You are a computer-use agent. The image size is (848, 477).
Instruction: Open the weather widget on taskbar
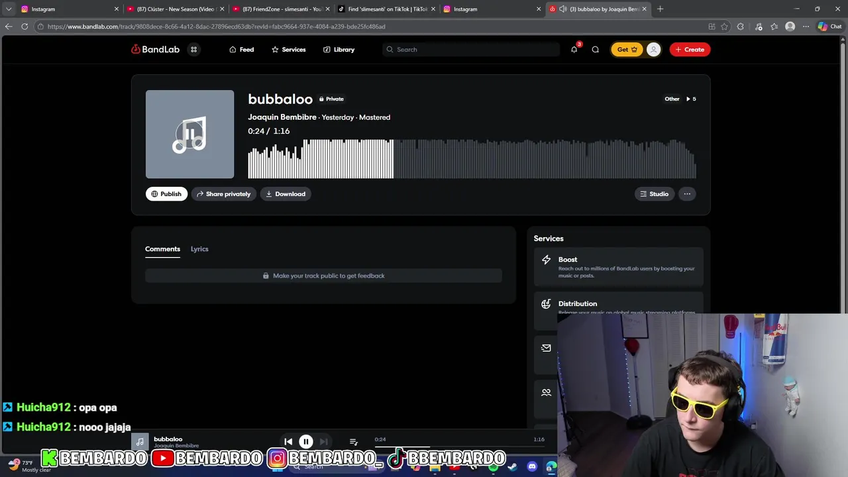[30, 466]
